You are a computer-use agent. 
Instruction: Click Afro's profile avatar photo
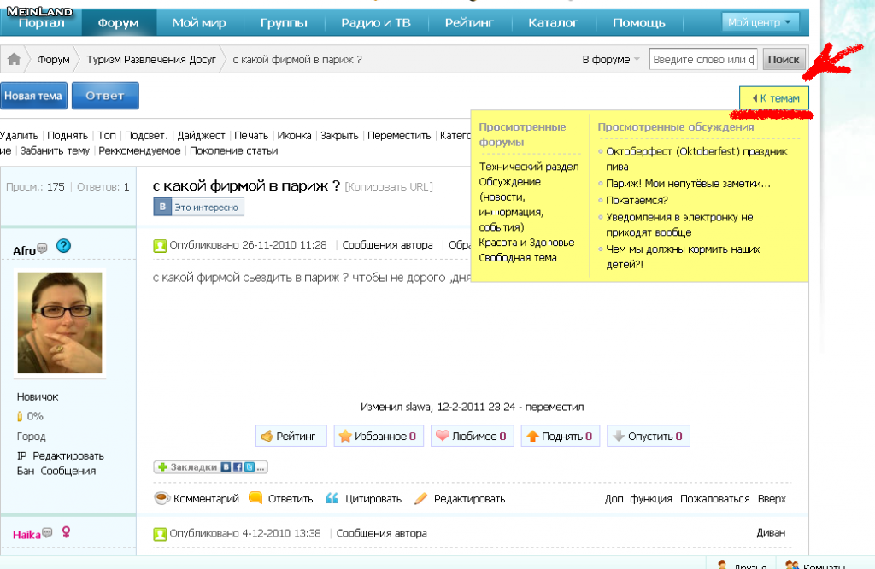click(x=60, y=324)
